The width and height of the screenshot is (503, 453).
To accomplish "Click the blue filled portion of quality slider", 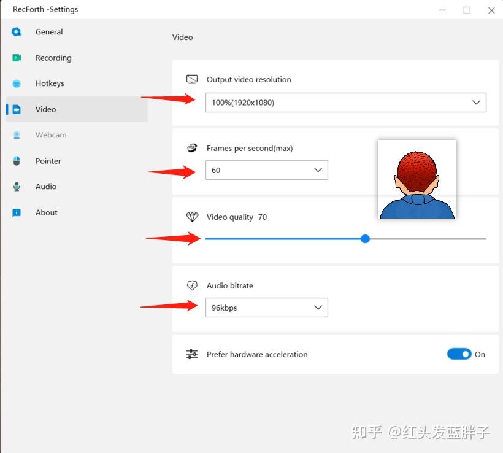I will click(x=283, y=239).
